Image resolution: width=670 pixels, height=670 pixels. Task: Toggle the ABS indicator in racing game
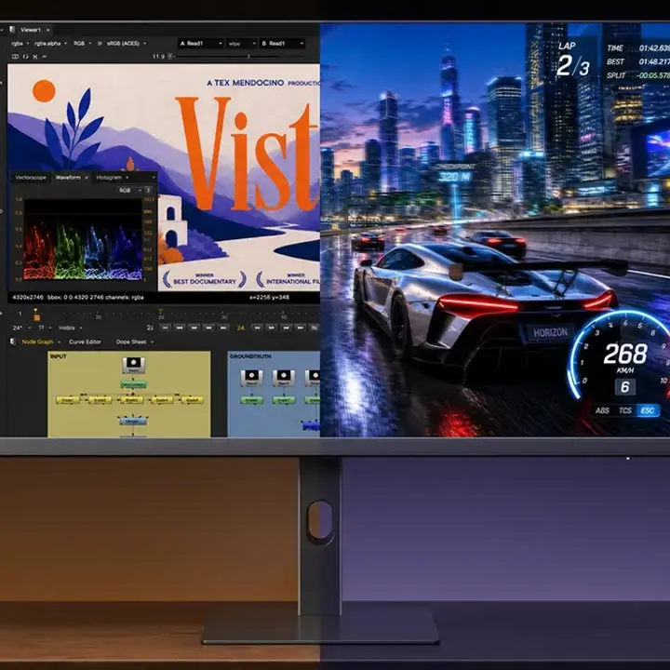[602, 410]
